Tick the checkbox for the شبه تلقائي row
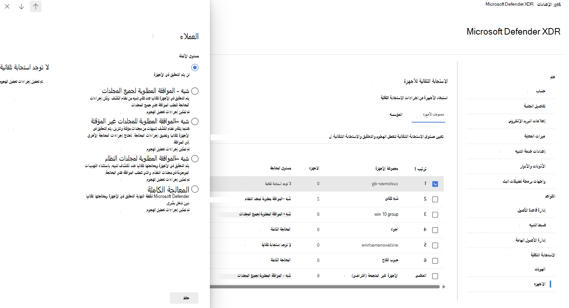The width and height of the screenshot is (569, 308). (x=435, y=199)
